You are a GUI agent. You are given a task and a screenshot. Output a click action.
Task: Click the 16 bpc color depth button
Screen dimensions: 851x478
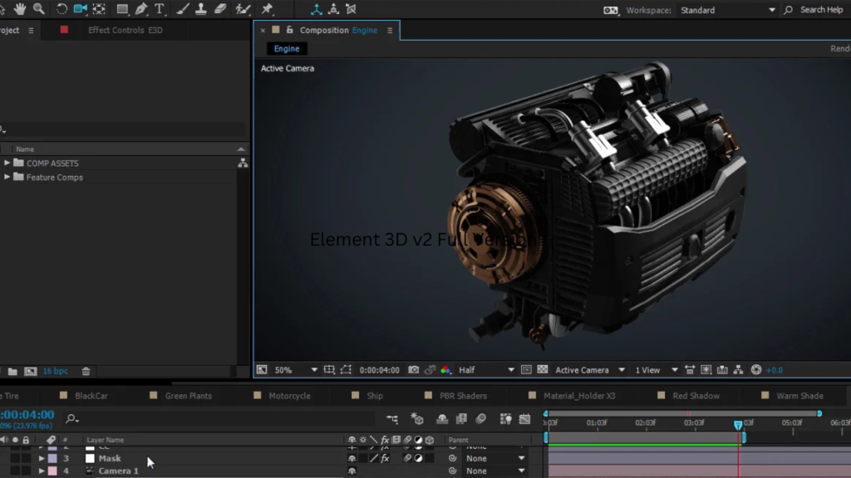pos(56,371)
